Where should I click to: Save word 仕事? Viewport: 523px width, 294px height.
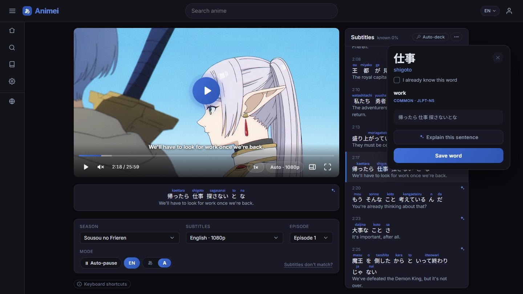click(x=449, y=156)
